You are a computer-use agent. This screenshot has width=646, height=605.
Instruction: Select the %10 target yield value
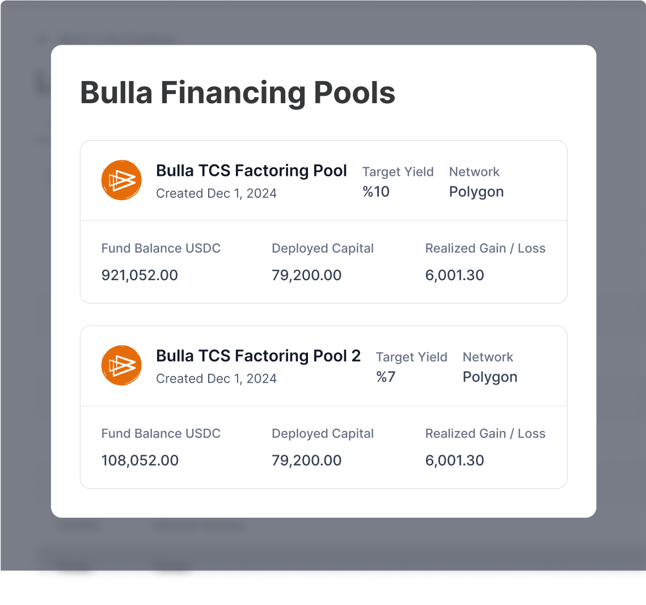[376, 192]
